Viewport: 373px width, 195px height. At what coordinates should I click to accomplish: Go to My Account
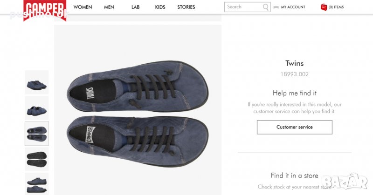coord(293,7)
